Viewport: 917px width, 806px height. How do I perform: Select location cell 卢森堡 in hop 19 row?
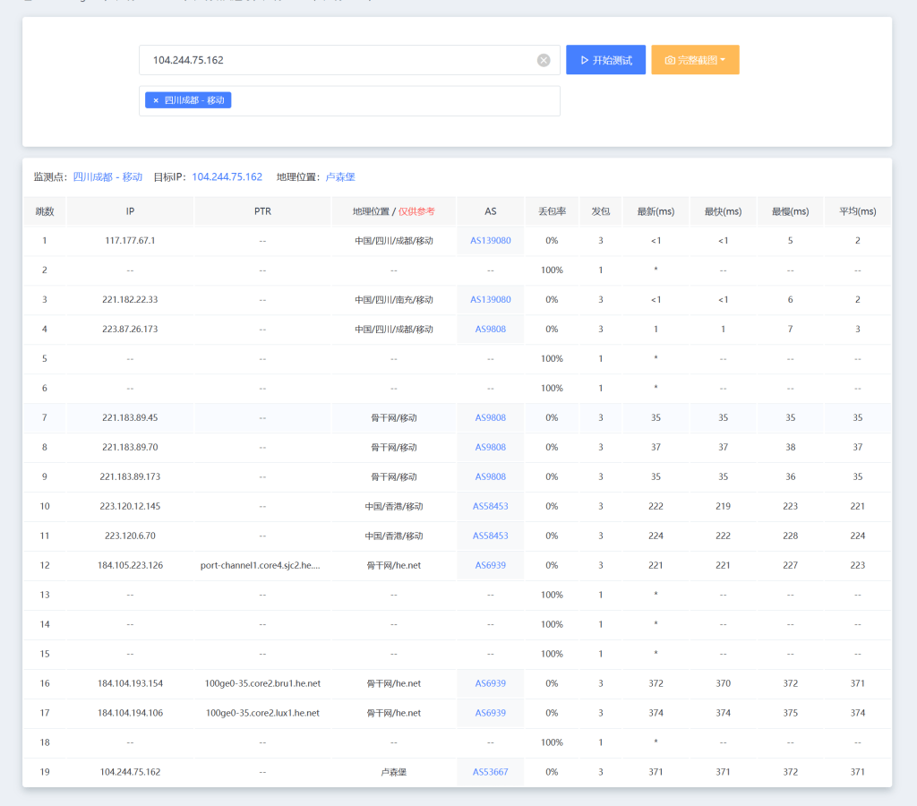pyautogui.click(x=394, y=772)
